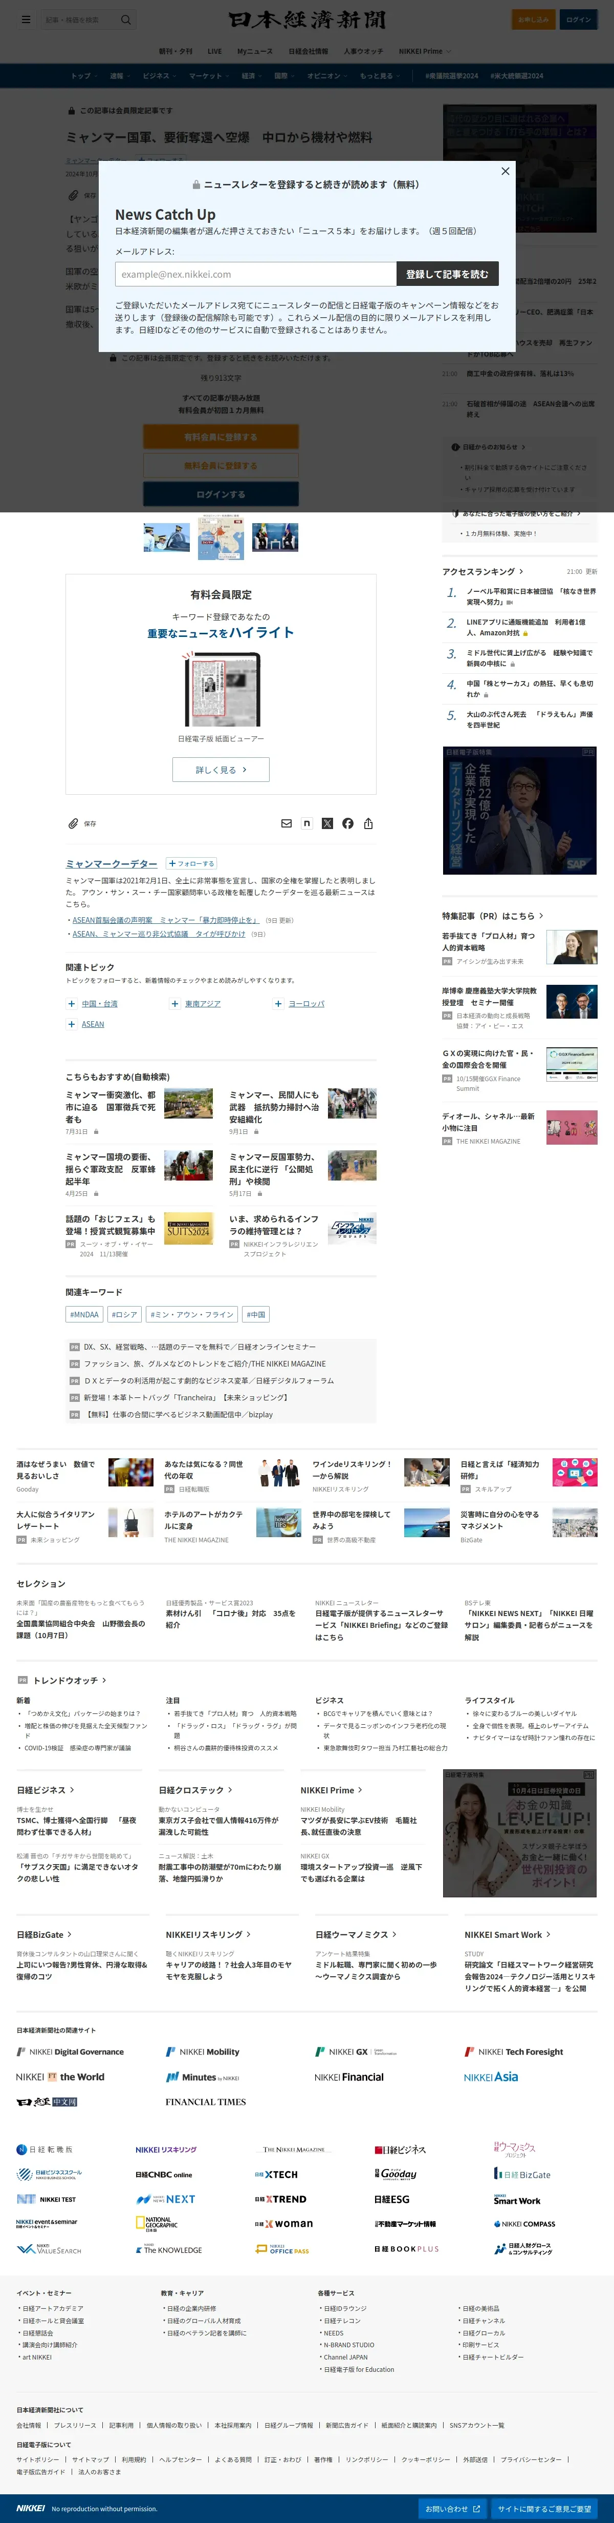This screenshot has width=614, height=2523.
Task: Click the サイトに関するご意見ご要望 button
Action: 544,2508
